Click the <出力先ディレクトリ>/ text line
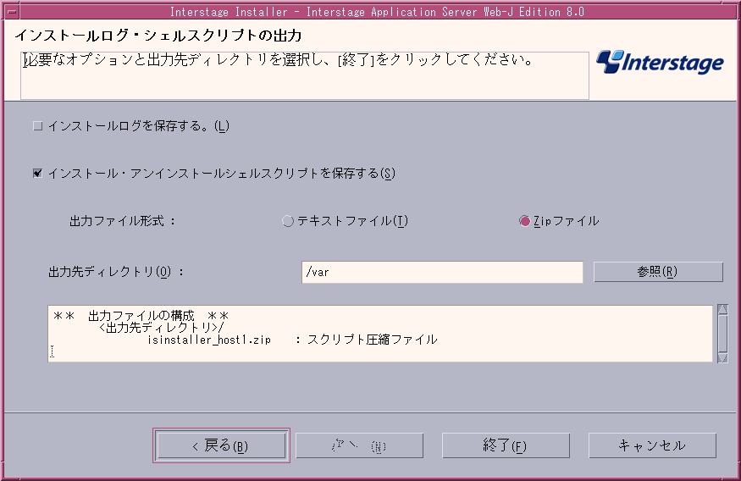 (x=161, y=328)
